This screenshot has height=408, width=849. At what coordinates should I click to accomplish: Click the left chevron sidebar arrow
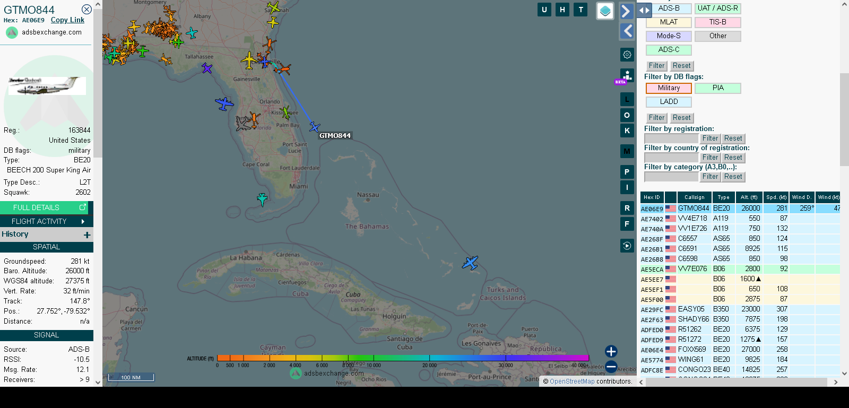click(627, 31)
